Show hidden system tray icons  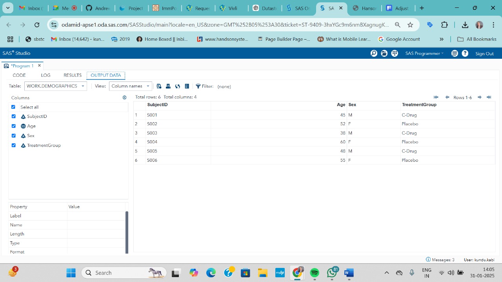point(387,273)
